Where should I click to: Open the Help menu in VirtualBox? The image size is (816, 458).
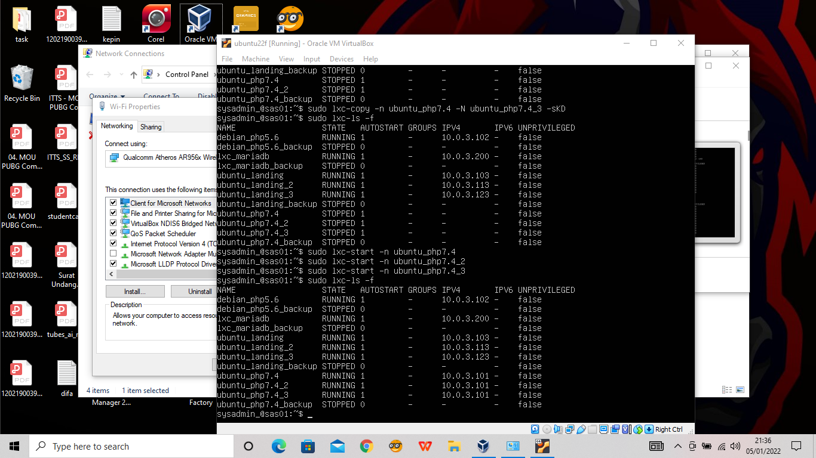(x=370, y=59)
